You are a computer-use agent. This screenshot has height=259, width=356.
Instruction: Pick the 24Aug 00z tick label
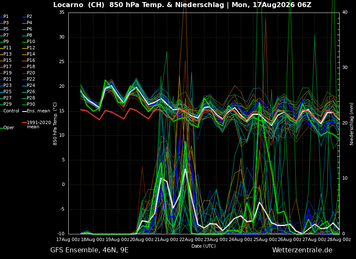(x=240, y=239)
